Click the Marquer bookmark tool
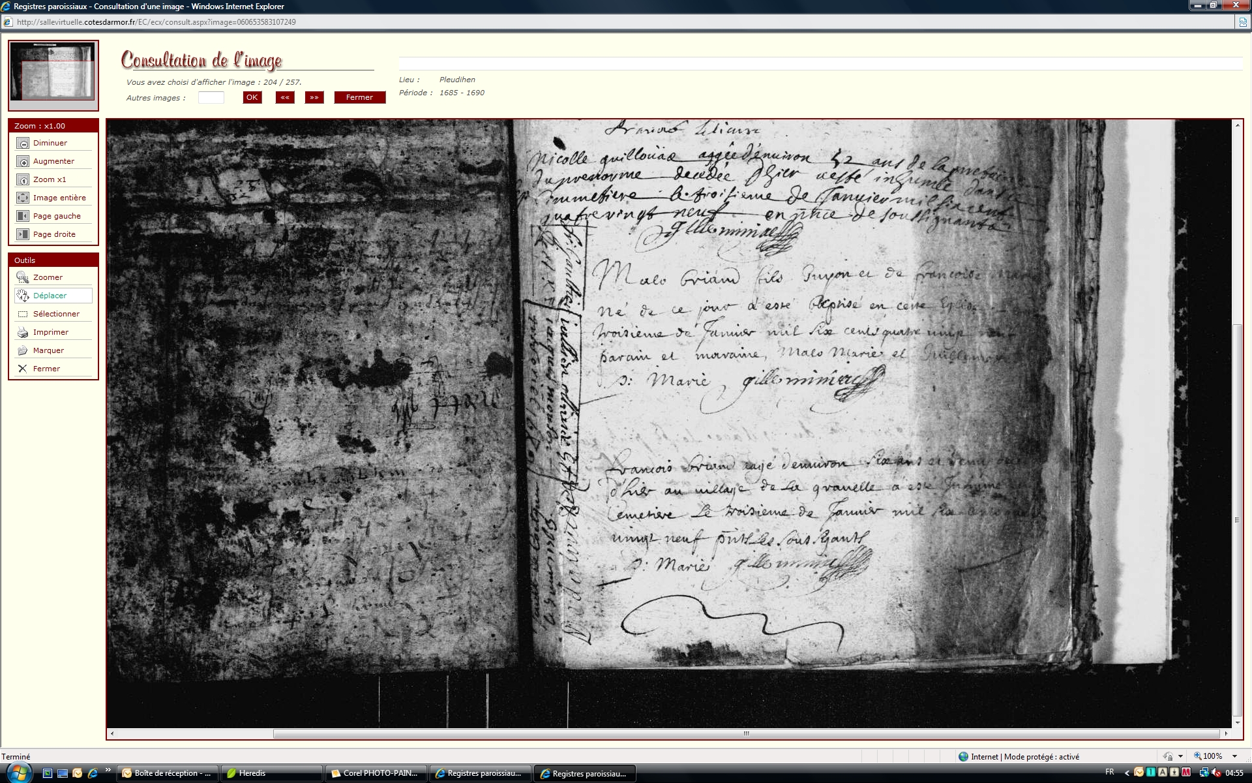Image resolution: width=1252 pixels, height=783 pixels. point(23,350)
